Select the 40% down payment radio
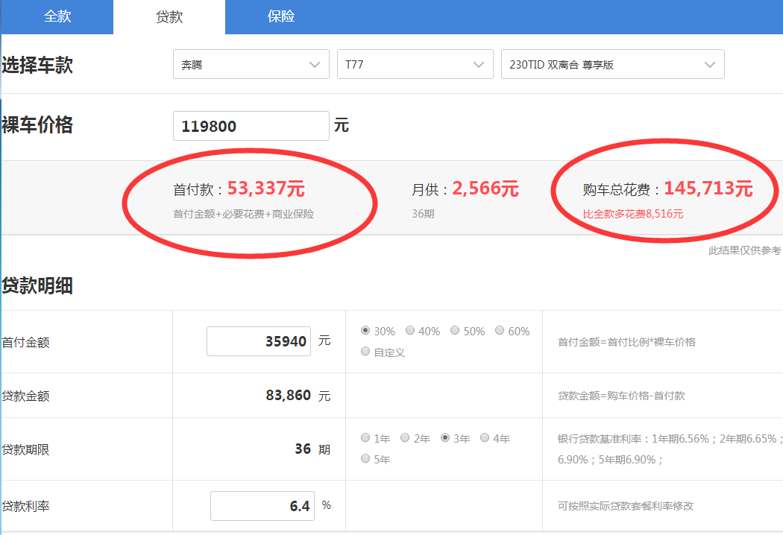Viewport: 783px width, 535px height. tap(410, 330)
